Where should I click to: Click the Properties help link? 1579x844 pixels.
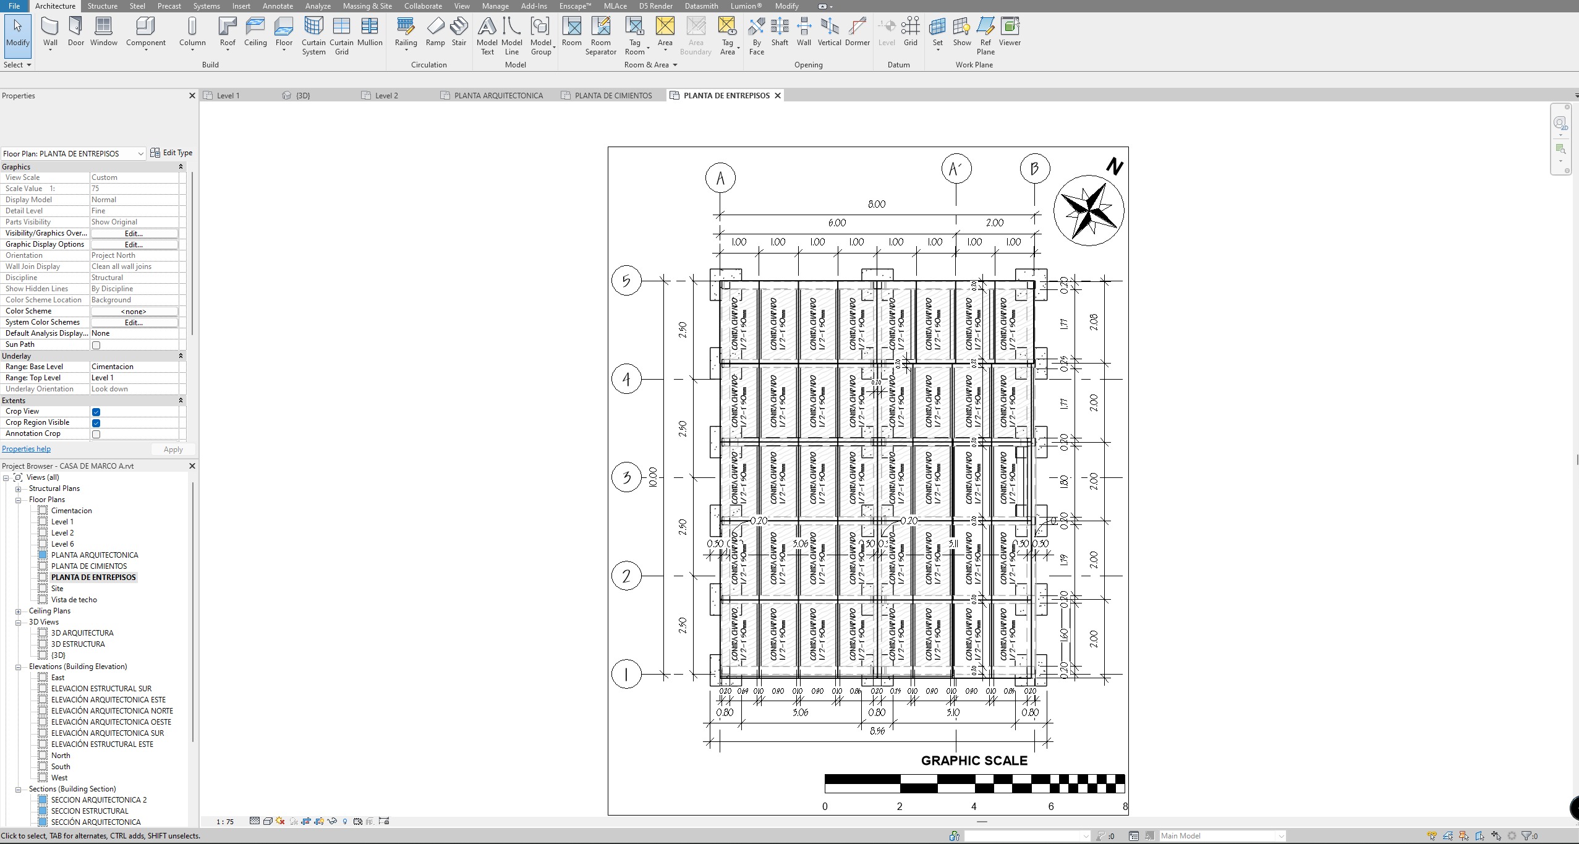click(x=26, y=449)
